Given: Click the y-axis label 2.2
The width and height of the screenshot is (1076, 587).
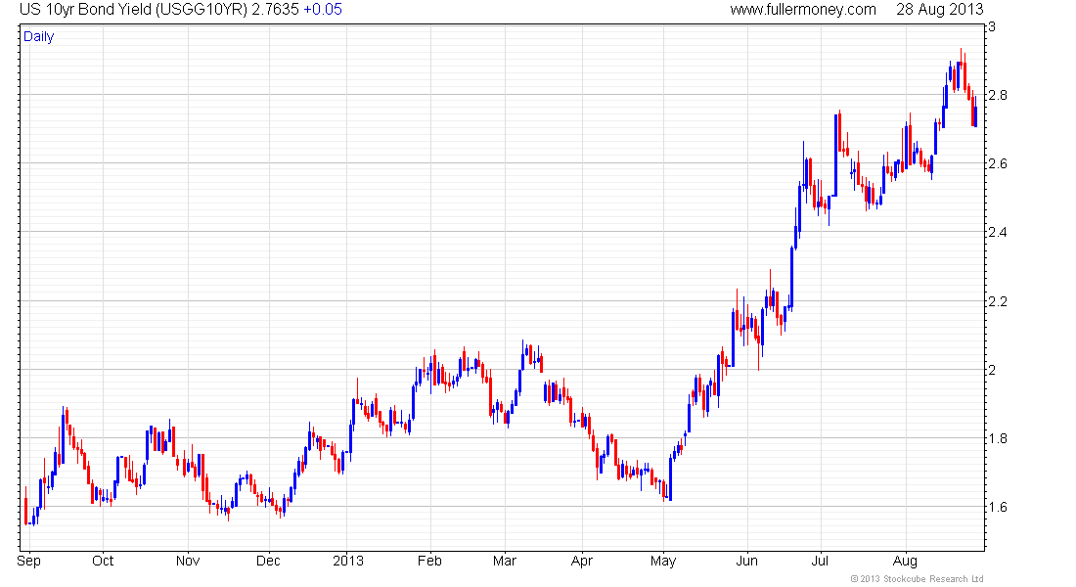Looking at the screenshot, I should [998, 301].
